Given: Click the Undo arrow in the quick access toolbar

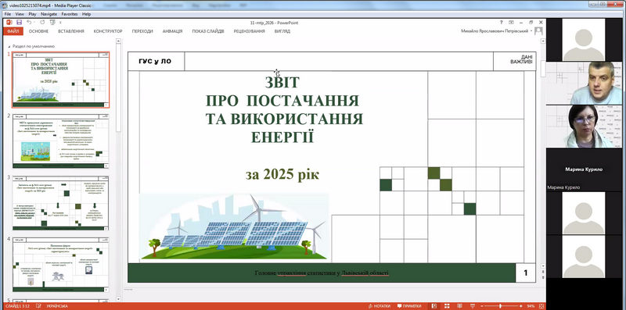Looking at the screenshot, I should (29, 23).
